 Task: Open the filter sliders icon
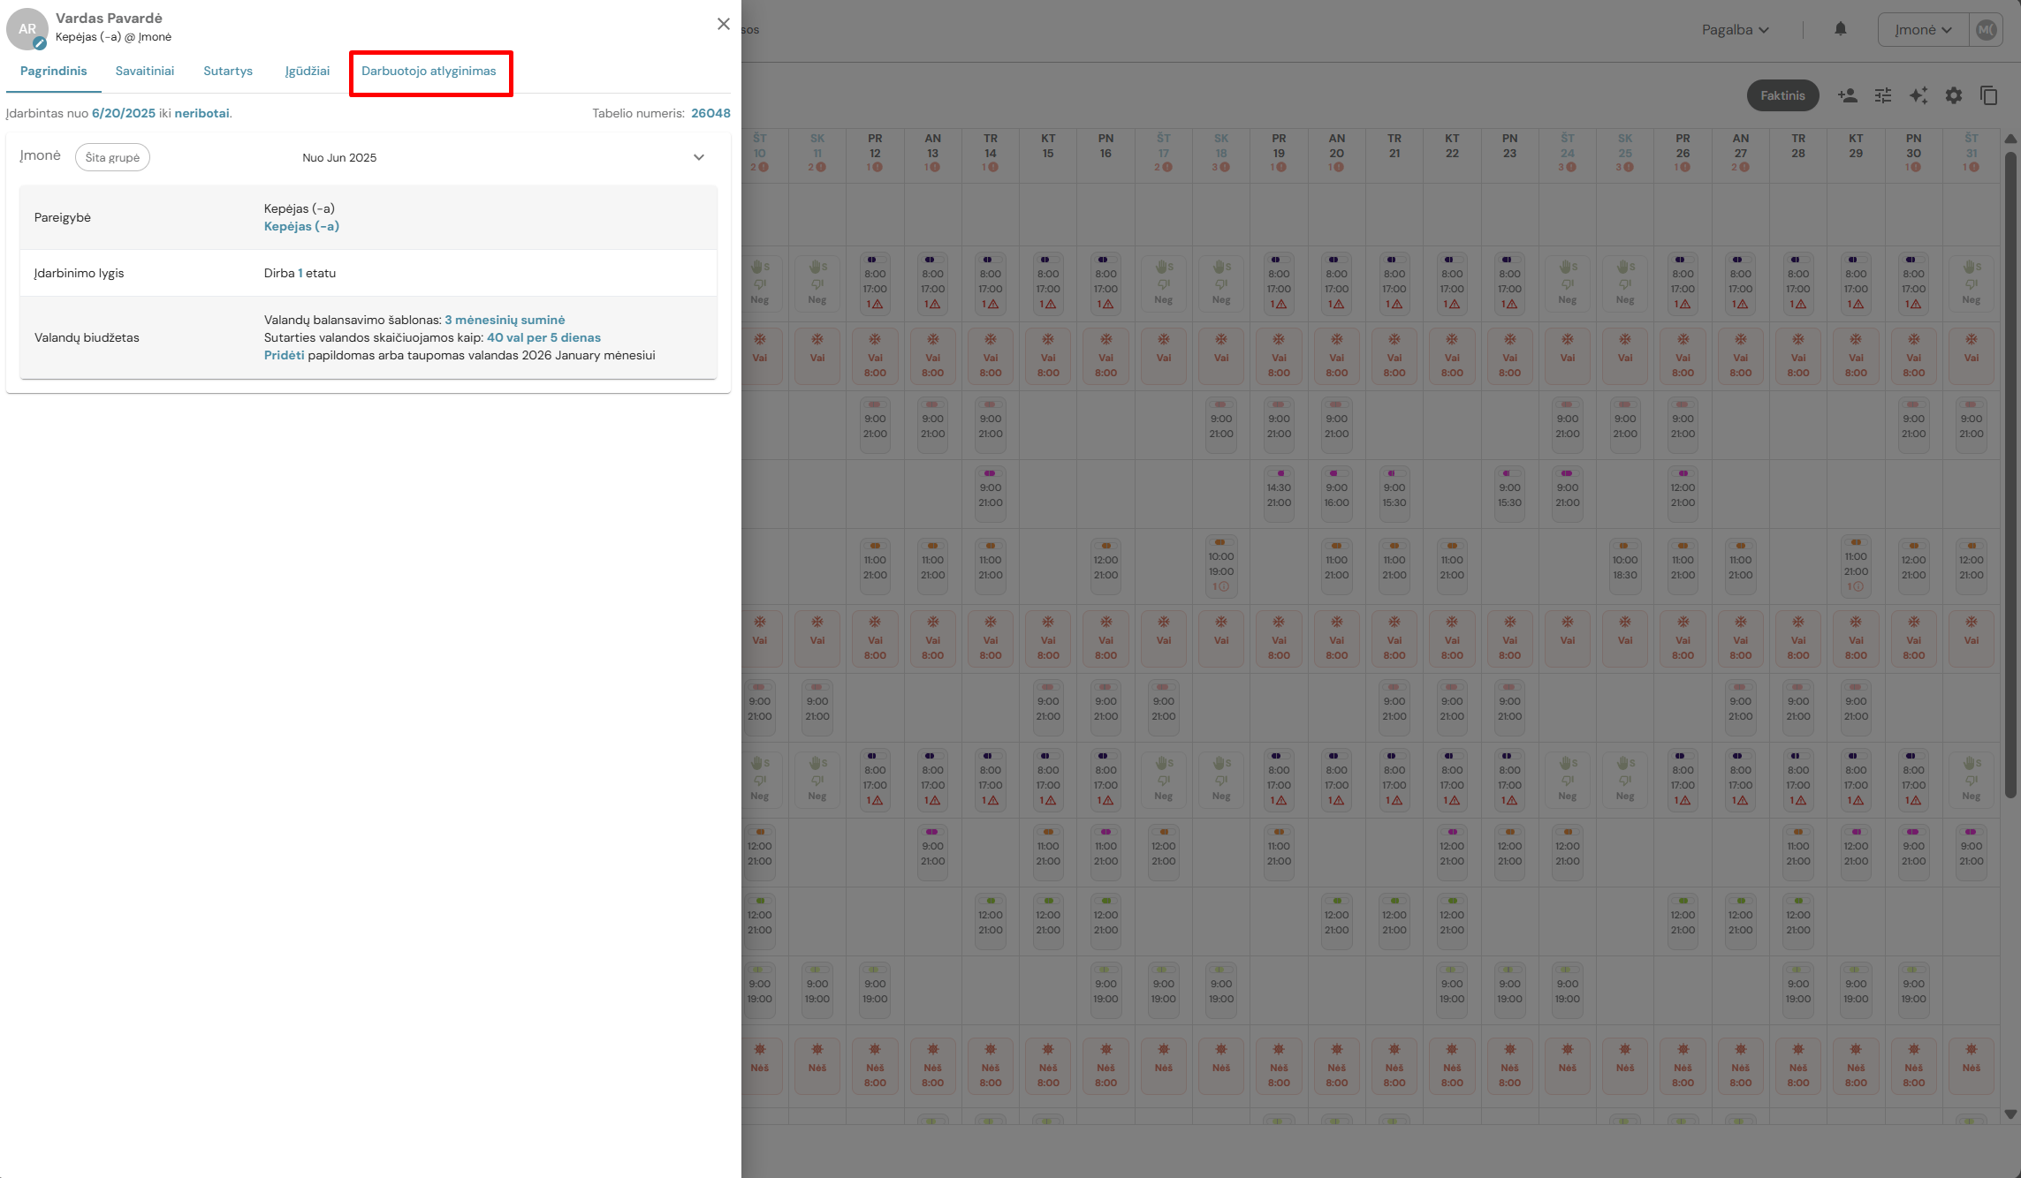click(x=1883, y=95)
